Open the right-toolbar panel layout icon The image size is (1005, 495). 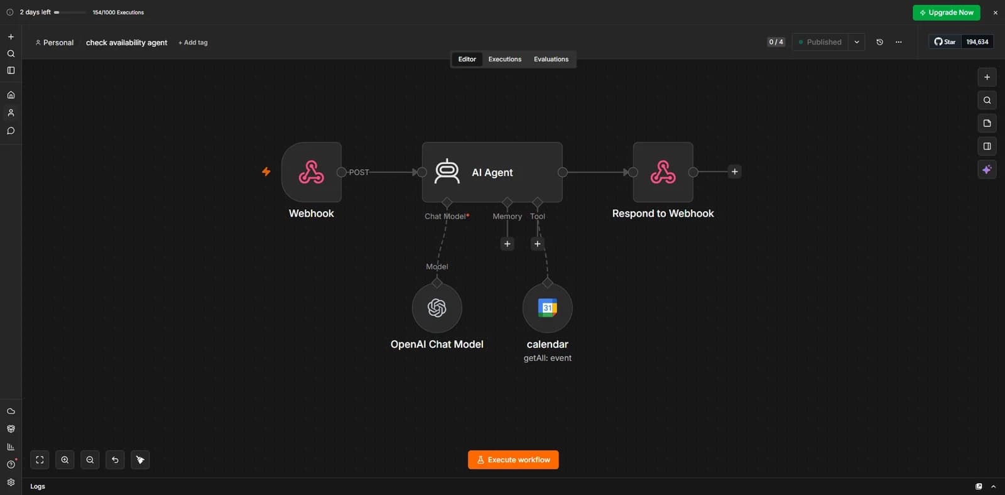point(987,146)
